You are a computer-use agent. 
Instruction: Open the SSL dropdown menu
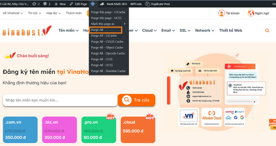pos(185,31)
